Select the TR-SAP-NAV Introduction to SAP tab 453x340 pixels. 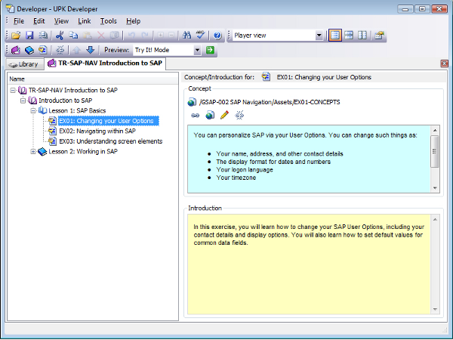(x=106, y=63)
